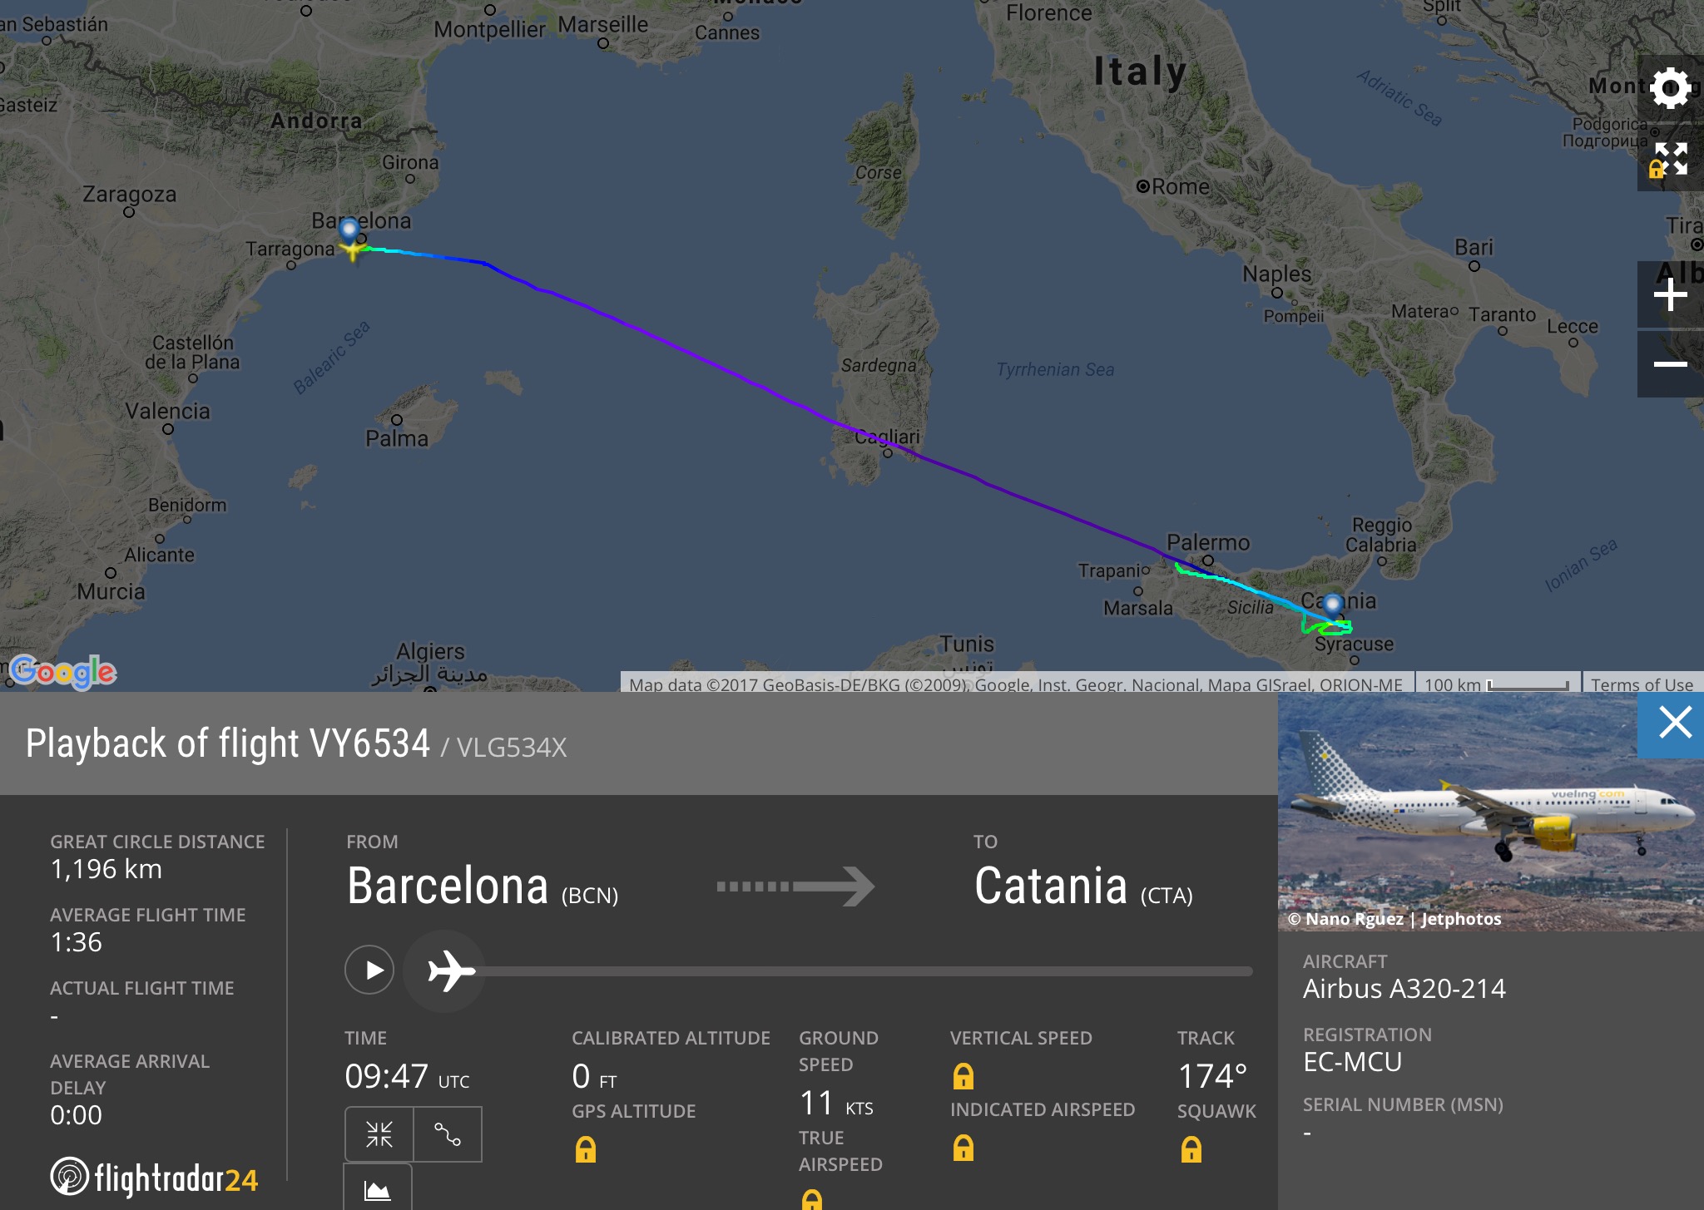Toggle the center-on-aircraft collapse icon
This screenshot has height=1210, width=1704.
pyautogui.click(x=379, y=1133)
